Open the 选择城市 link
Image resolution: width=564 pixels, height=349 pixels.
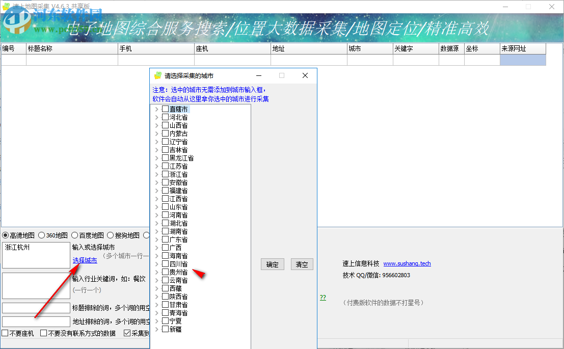click(85, 260)
